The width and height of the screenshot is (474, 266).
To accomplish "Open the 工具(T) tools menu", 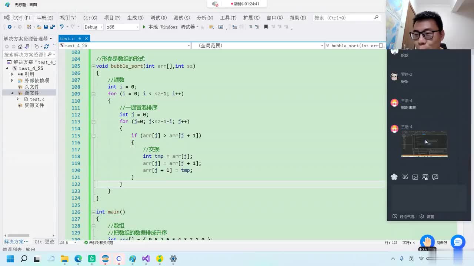I will pos(228,18).
